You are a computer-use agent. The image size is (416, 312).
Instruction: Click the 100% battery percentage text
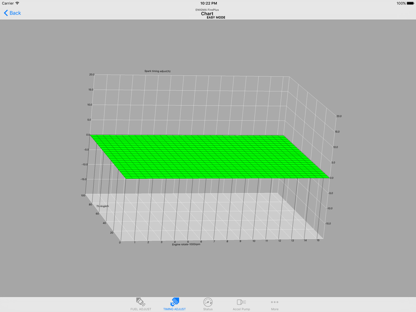tap(401, 3)
